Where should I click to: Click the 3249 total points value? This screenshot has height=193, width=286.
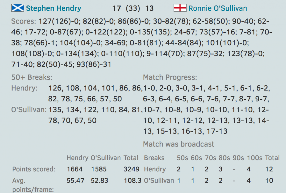[x=131, y=169]
